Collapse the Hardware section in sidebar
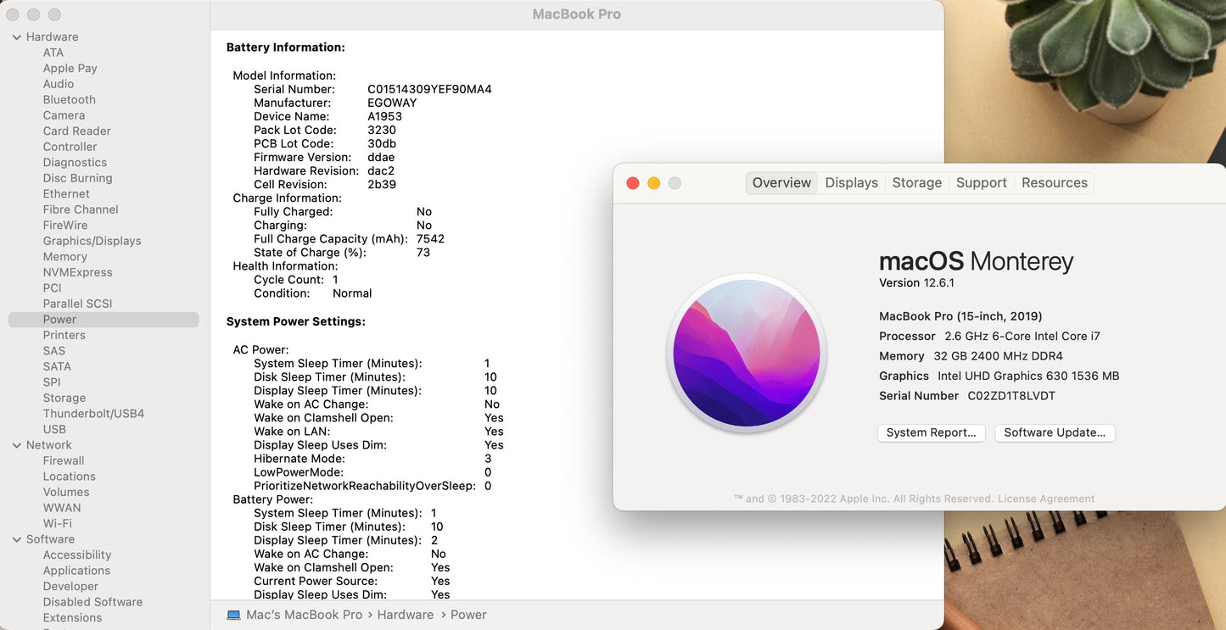The image size is (1226, 630). click(16, 37)
